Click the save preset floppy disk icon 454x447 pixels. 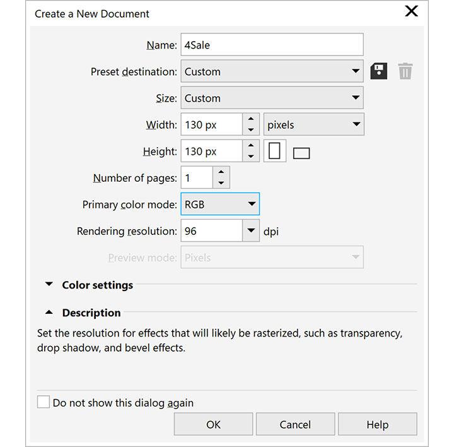[x=378, y=71]
